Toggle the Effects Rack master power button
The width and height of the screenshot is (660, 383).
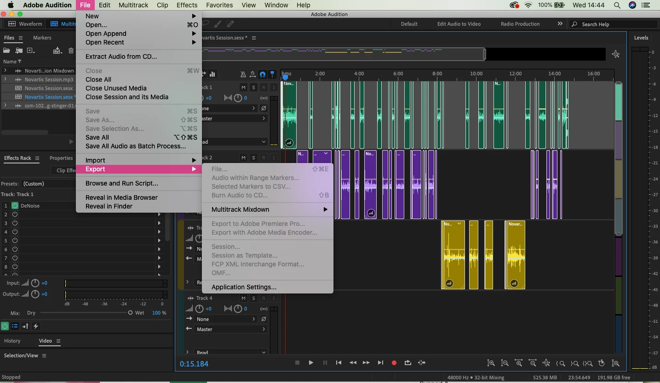tap(5, 326)
